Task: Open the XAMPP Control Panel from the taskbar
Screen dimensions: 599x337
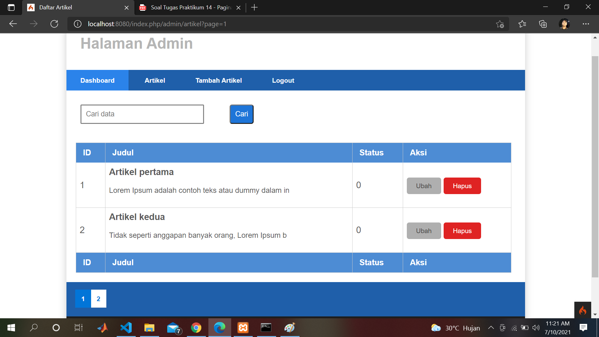Action: click(243, 328)
